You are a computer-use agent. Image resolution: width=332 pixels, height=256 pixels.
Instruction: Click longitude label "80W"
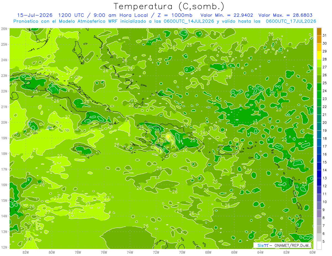[52, 252]
